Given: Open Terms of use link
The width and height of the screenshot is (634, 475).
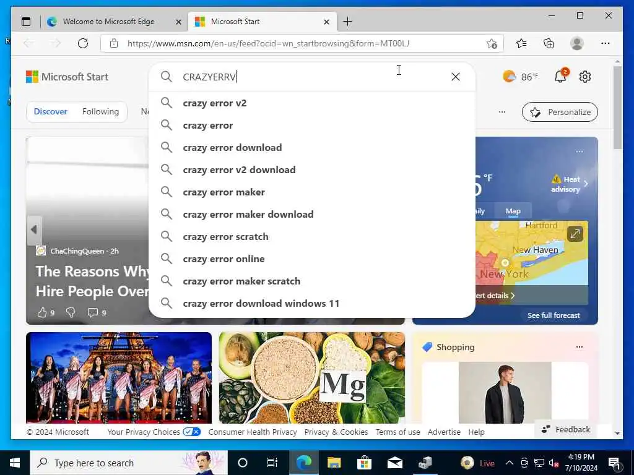Looking at the screenshot, I should pos(398,432).
